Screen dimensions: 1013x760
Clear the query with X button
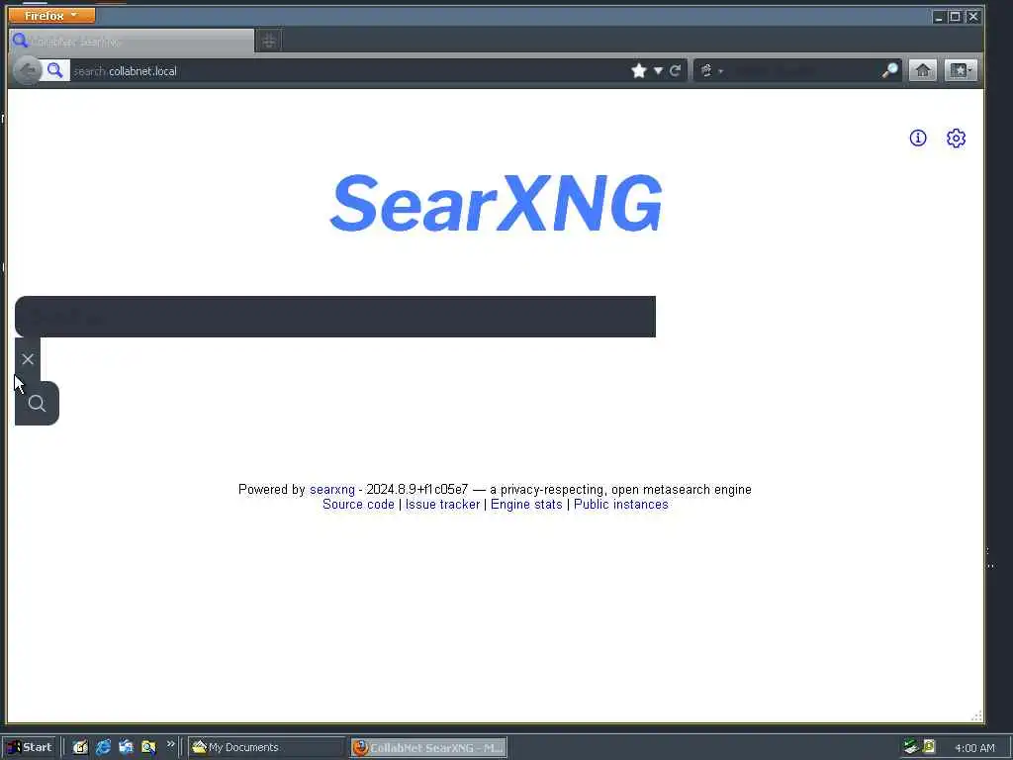tap(27, 359)
